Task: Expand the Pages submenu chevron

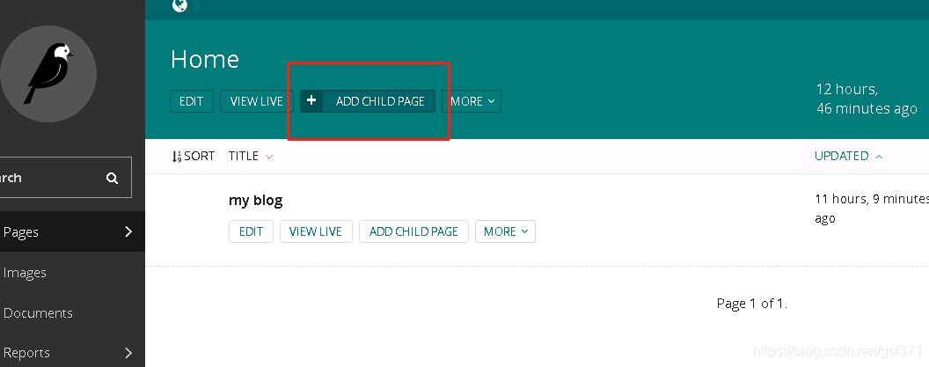Action: coord(128,231)
